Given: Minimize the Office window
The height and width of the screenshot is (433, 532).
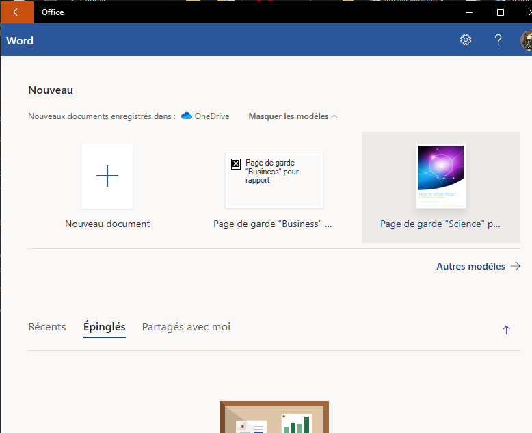Looking at the screenshot, I should [x=469, y=12].
